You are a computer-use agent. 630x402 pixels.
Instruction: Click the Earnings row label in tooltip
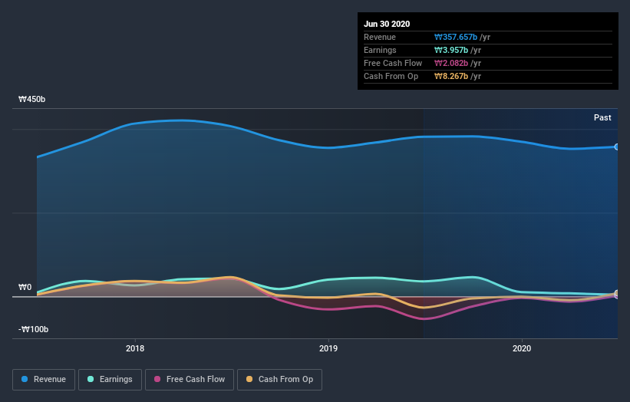coord(380,50)
